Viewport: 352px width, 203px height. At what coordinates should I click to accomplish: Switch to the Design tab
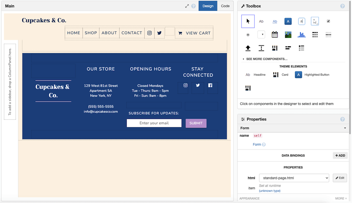click(208, 6)
